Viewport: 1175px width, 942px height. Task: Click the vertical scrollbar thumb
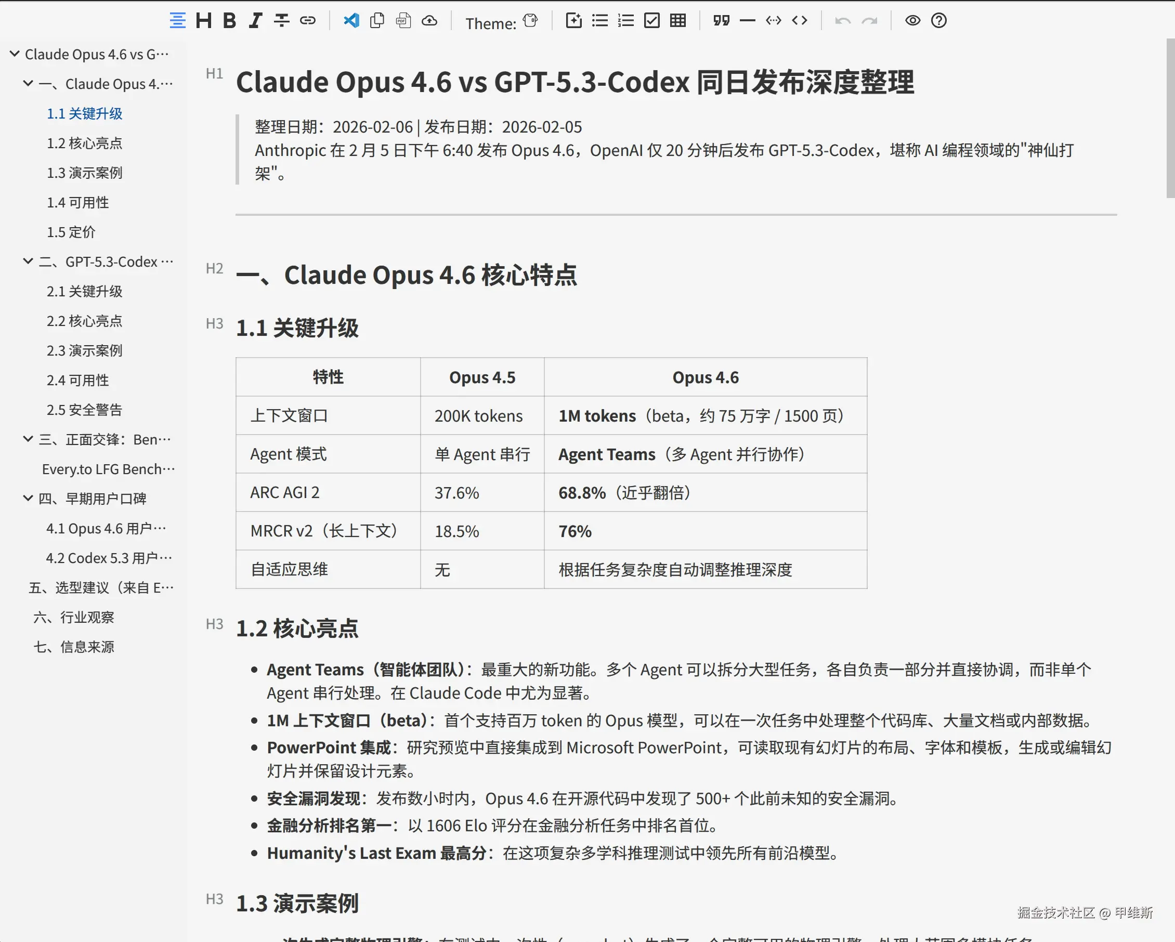coord(1170,117)
